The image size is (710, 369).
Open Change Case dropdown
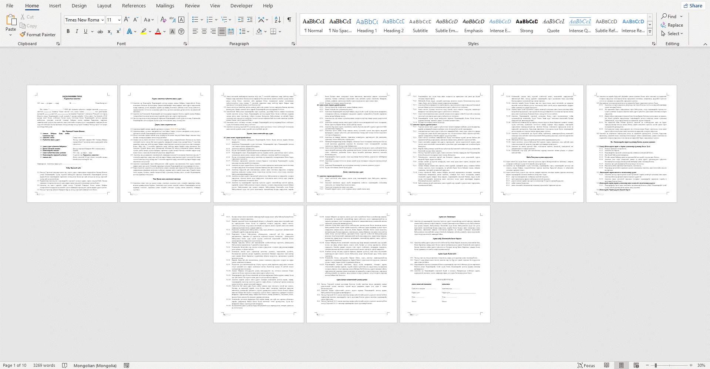[x=149, y=20]
